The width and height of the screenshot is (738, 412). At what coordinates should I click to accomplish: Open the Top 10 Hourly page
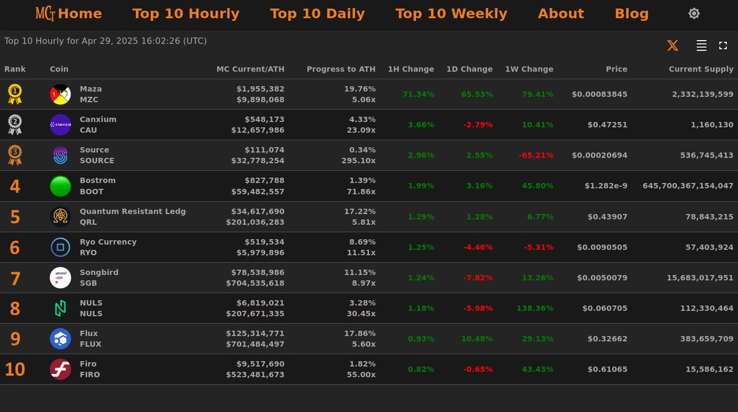click(186, 14)
